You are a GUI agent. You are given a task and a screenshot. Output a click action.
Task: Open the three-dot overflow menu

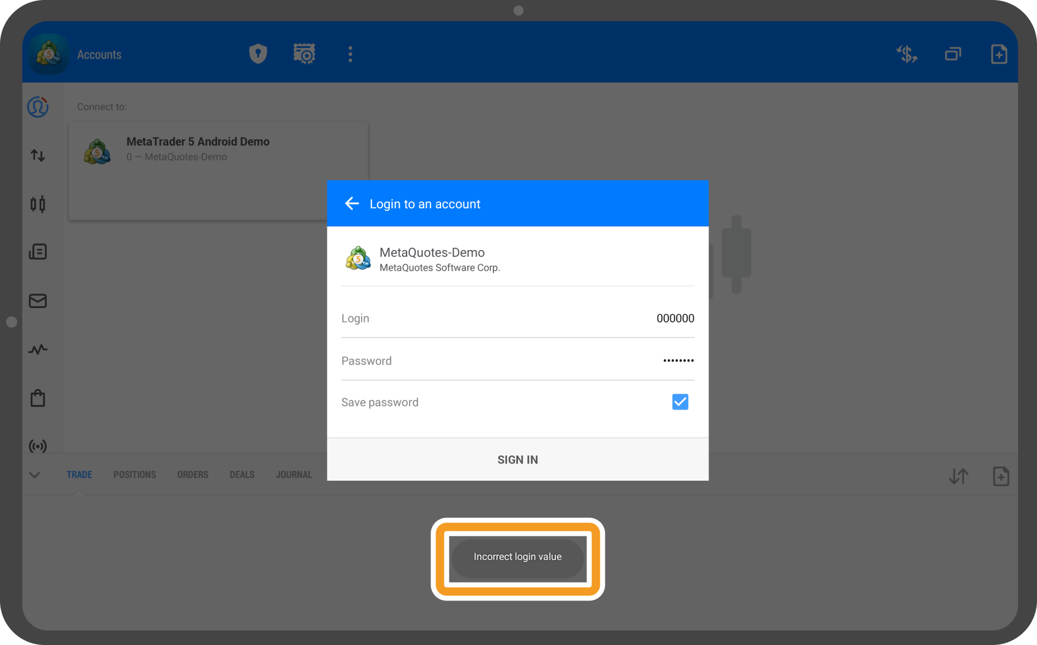[x=350, y=54]
